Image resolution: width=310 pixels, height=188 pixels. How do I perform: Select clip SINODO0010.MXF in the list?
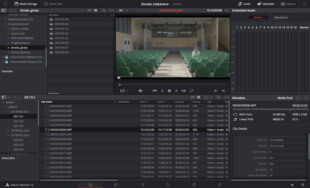61,149
